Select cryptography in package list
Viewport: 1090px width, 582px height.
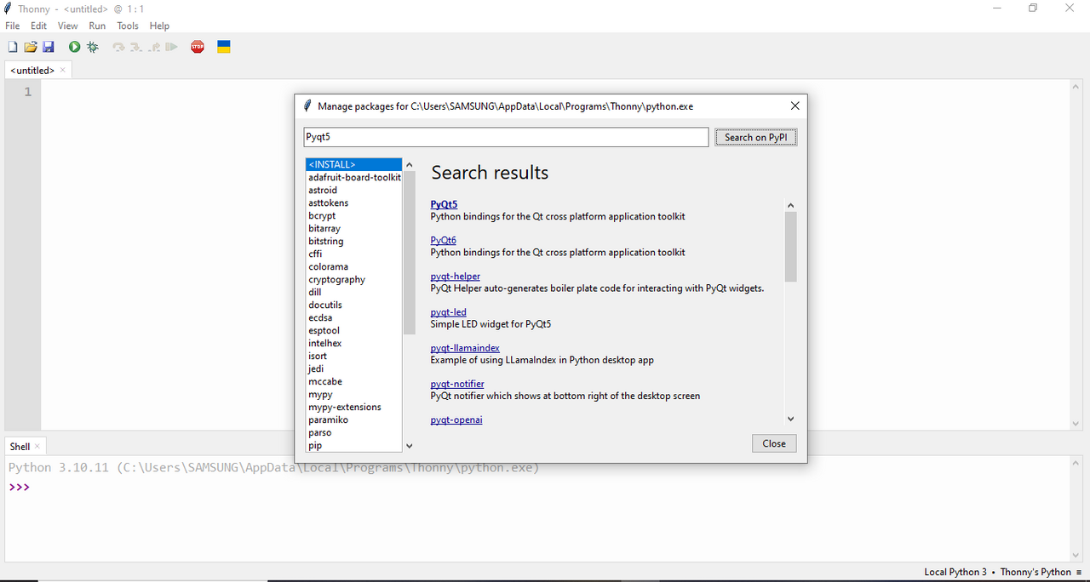tap(353, 279)
